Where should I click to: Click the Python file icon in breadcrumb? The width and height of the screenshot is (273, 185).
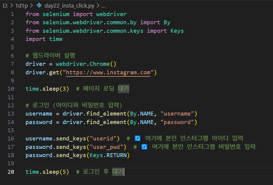(x=39, y=5)
